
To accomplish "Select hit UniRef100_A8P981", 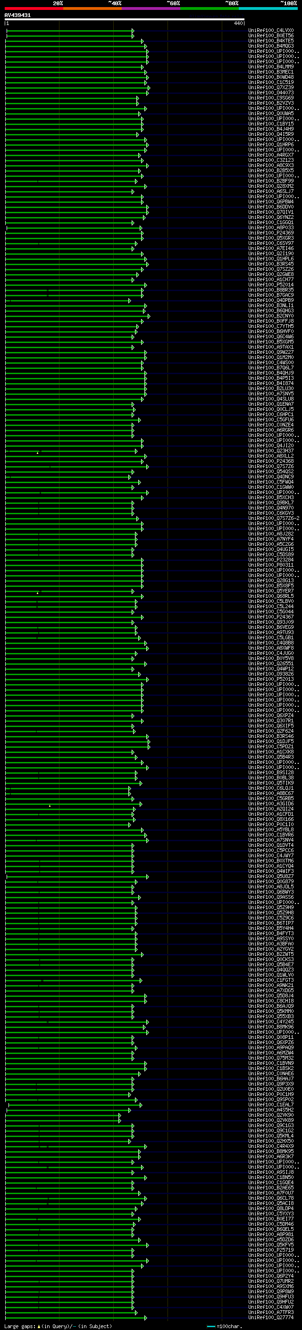I will pyautogui.click(x=271, y=1235).
